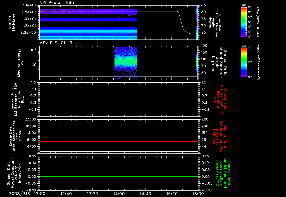Click the 15:20 time axis label

pos(172,194)
